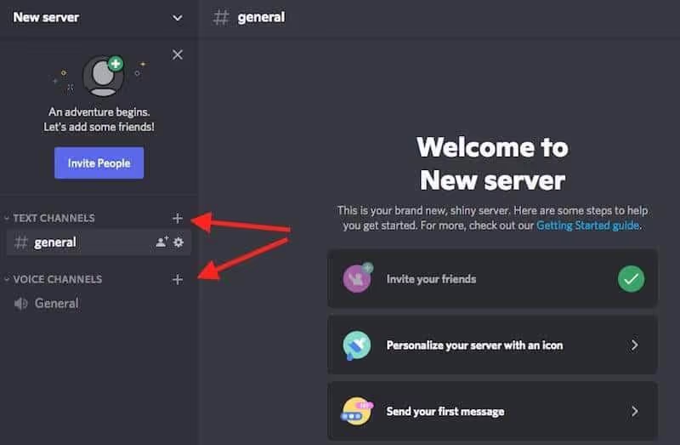Open the Getting Started guide link
The height and width of the screenshot is (445, 680).
(587, 225)
